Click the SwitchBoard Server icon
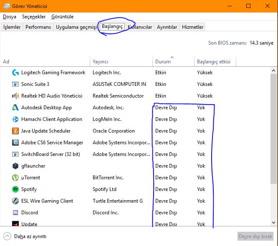 click(x=15, y=154)
